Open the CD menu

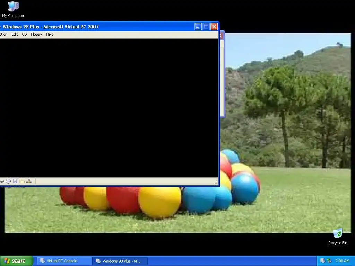25,34
